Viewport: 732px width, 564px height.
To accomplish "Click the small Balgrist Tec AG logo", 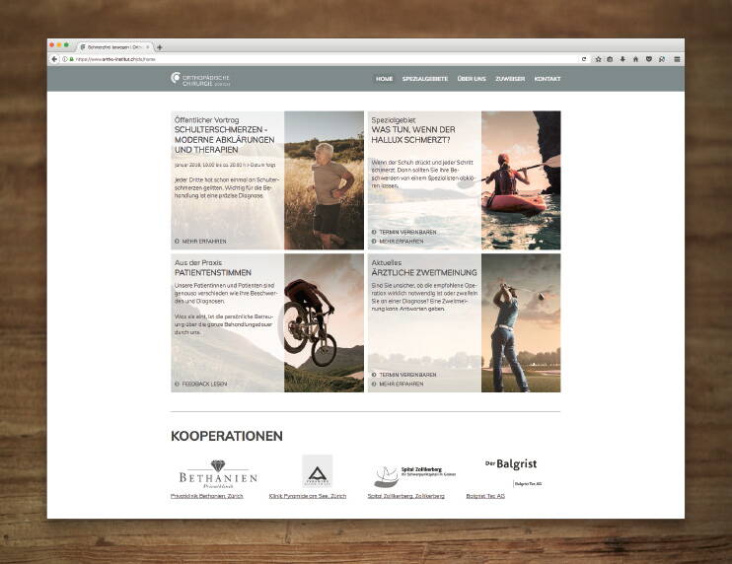I will coord(528,484).
